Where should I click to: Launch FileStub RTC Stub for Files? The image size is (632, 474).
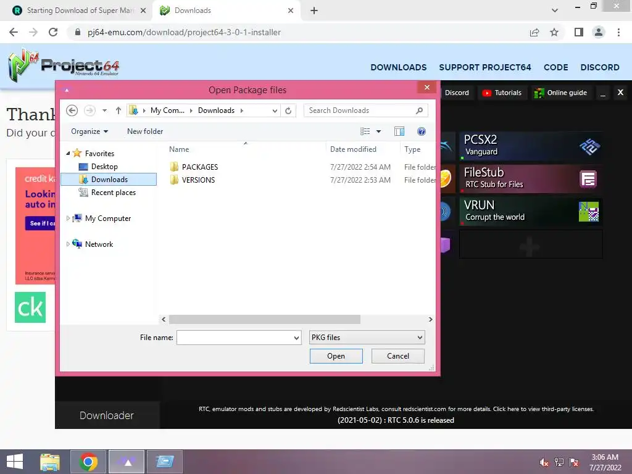pos(531,178)
